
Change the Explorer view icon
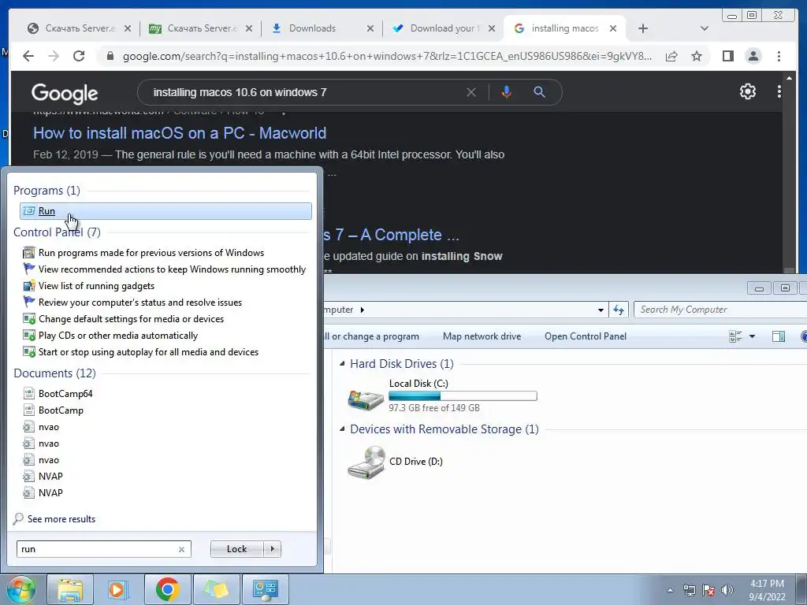pos(735,336)
